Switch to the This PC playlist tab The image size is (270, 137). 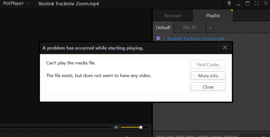coord(190,28)
